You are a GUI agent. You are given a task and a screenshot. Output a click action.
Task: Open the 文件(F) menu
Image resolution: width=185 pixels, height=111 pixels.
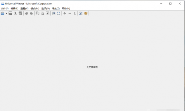pos(5,9)
